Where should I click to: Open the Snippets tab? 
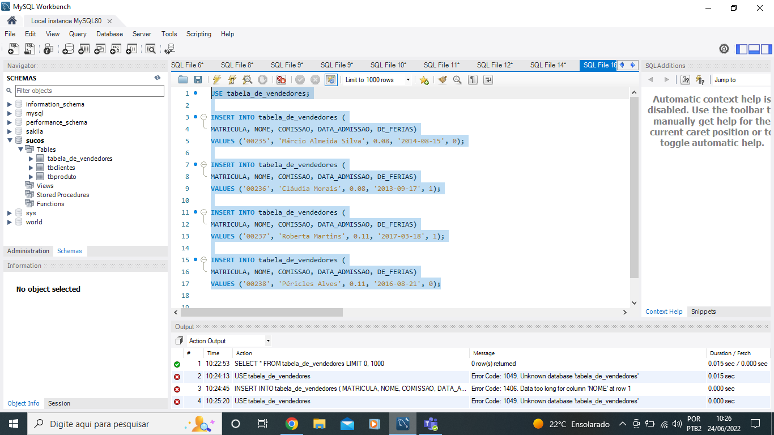[x=703, y=312]
